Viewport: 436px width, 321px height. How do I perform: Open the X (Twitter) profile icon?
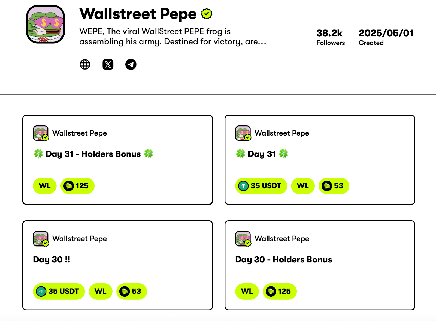tap(108, 65)
